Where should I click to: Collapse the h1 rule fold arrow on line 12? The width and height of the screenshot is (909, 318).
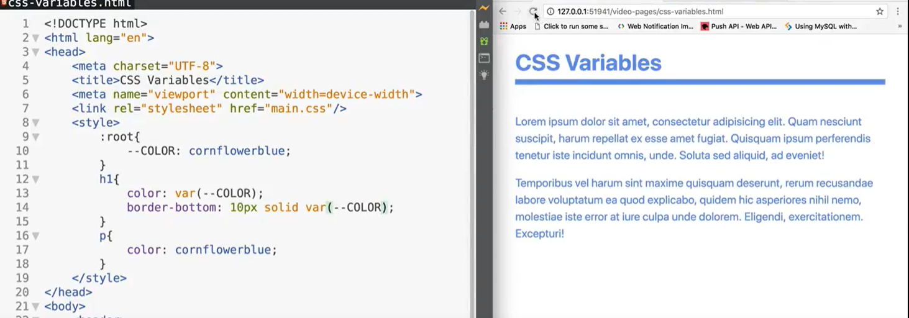point(35,179)
